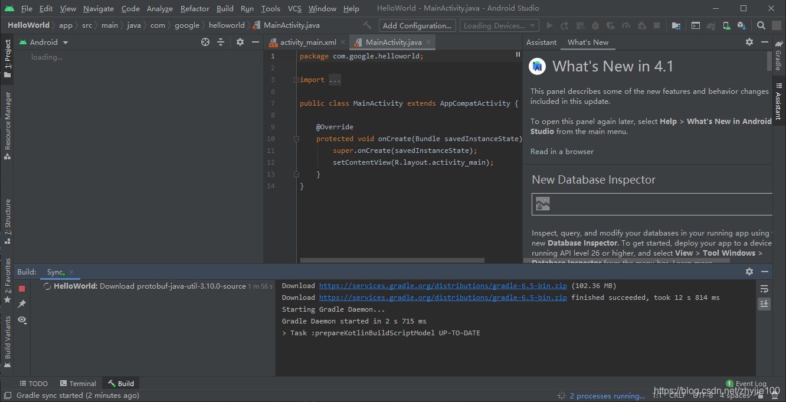This screenshot has height=402, width=786.
Task: Click the select opened file target icon
Action: tap(205, 42)
